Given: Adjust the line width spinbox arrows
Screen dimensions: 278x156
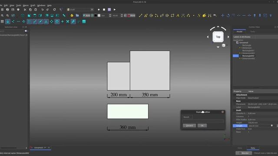Looking at the screenshot, I should (x=110, y=16).
